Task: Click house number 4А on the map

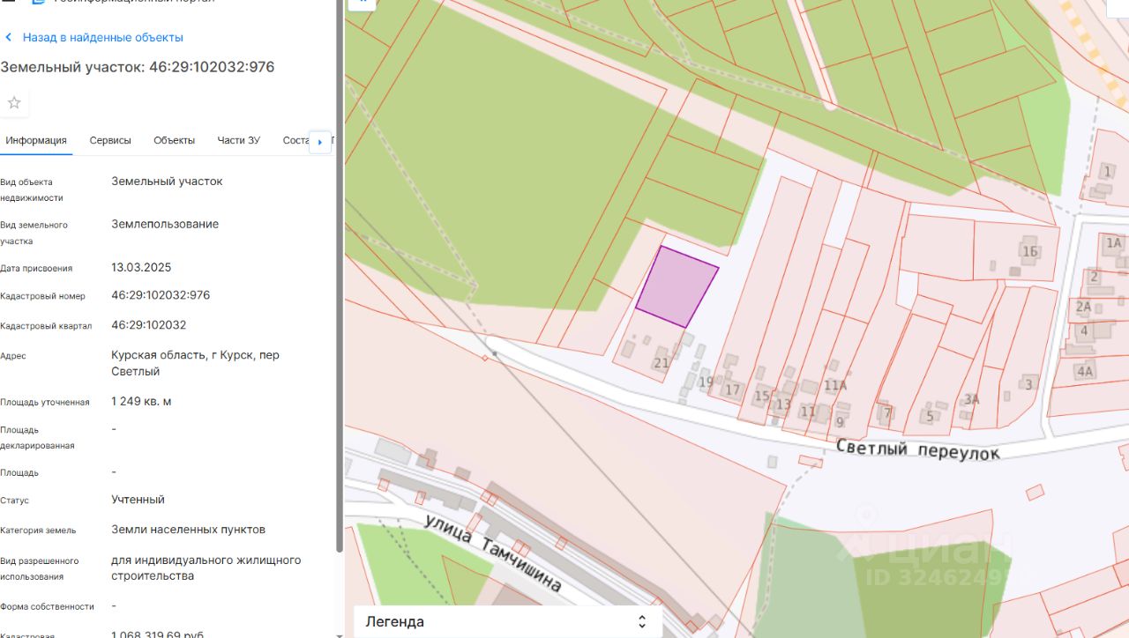Action: tap(1085, 371)
